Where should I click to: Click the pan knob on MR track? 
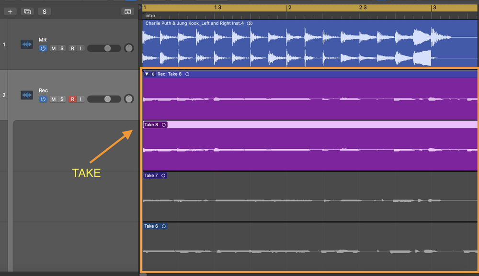(x=128, y=48)
